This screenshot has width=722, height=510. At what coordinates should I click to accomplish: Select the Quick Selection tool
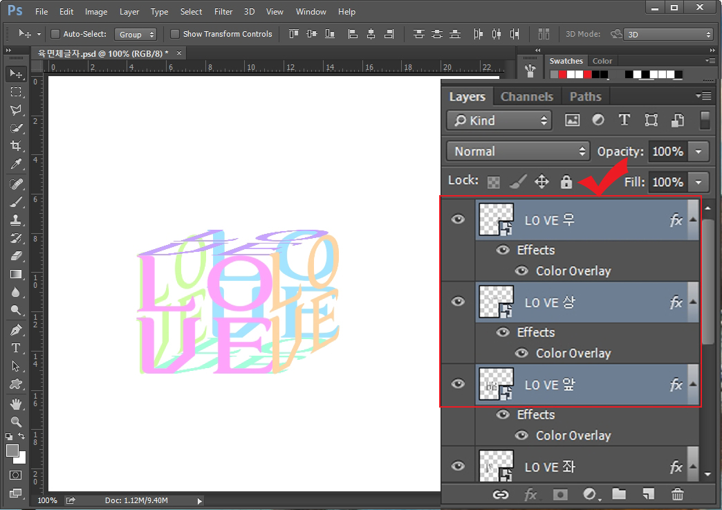[x=16, y=128]
